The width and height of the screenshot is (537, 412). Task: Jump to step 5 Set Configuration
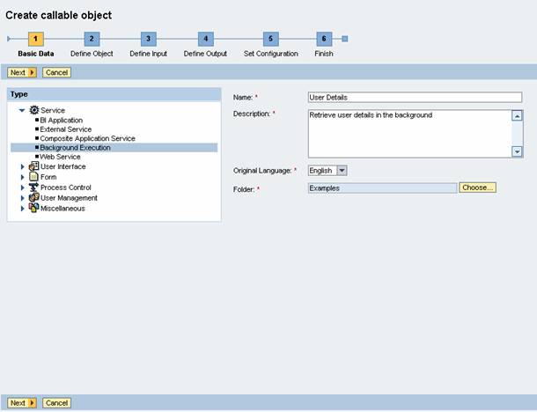tap(271, 39)
